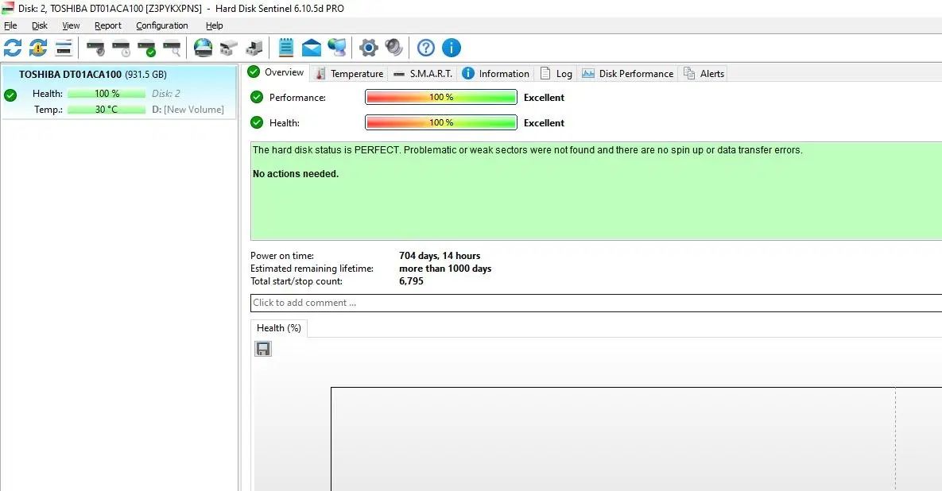942x491 pixels.
Task: Click the 'more than 1000 days' lifetime value
Action: click(x=445, y=269)
